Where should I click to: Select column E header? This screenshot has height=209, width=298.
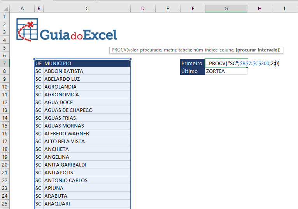pyautogui.click(x=168, y=9)
